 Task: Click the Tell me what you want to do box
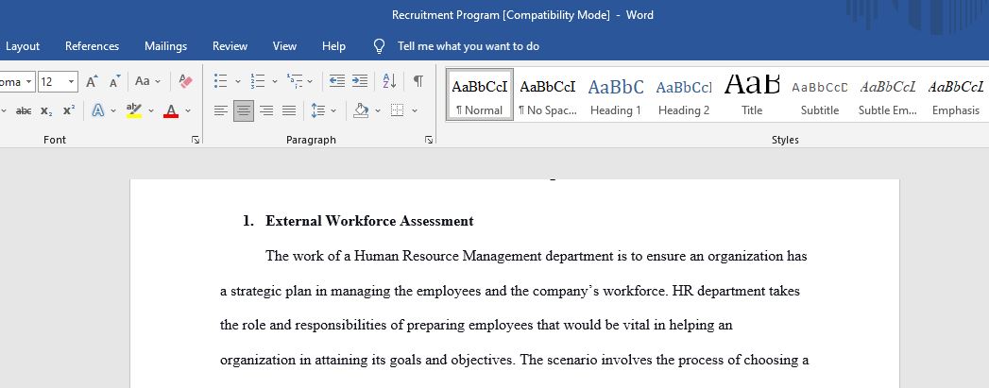[468, 46]
